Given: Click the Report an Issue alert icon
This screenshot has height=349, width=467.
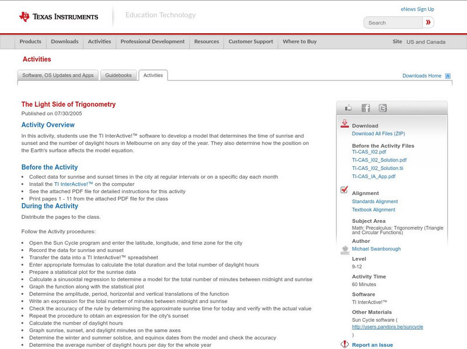Looking at the screenshot, I should (x=344, y=344).
